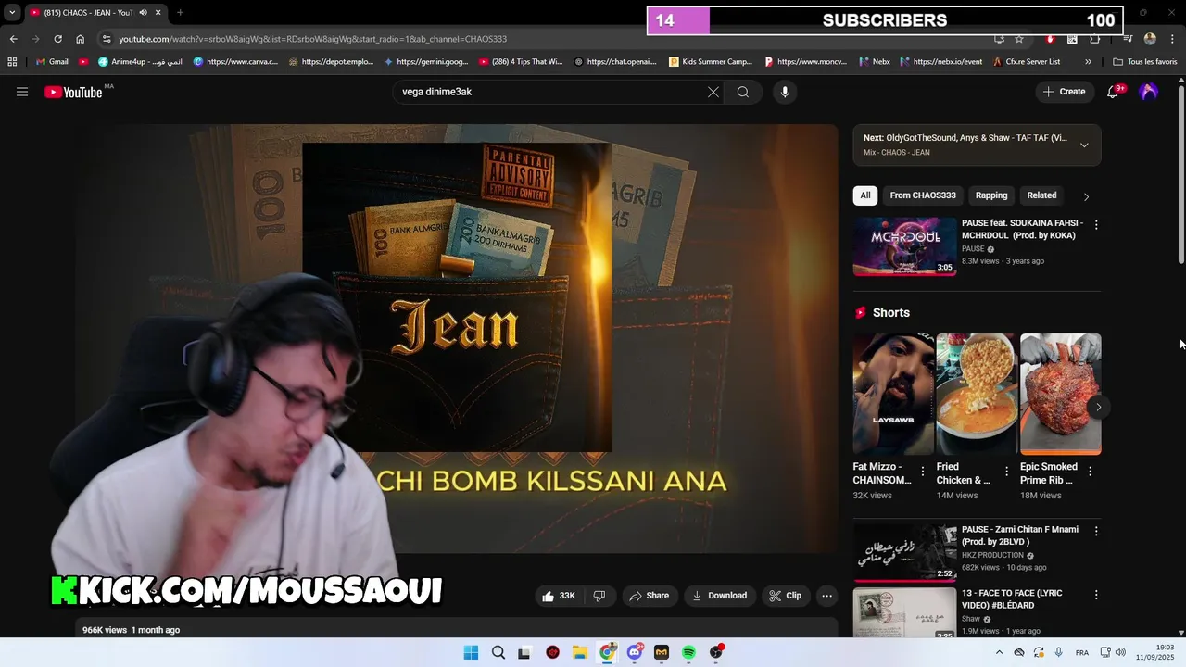Click the Share button
The height and width of the screenshot is (667, 1186).
click(649, 596)
